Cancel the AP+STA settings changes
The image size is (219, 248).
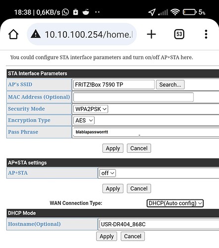[139, 188]
